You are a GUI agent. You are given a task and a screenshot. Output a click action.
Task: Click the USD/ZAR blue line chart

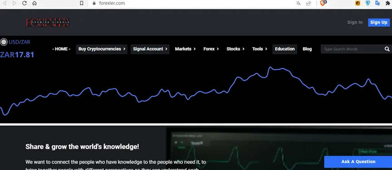[x=196, y=91]
